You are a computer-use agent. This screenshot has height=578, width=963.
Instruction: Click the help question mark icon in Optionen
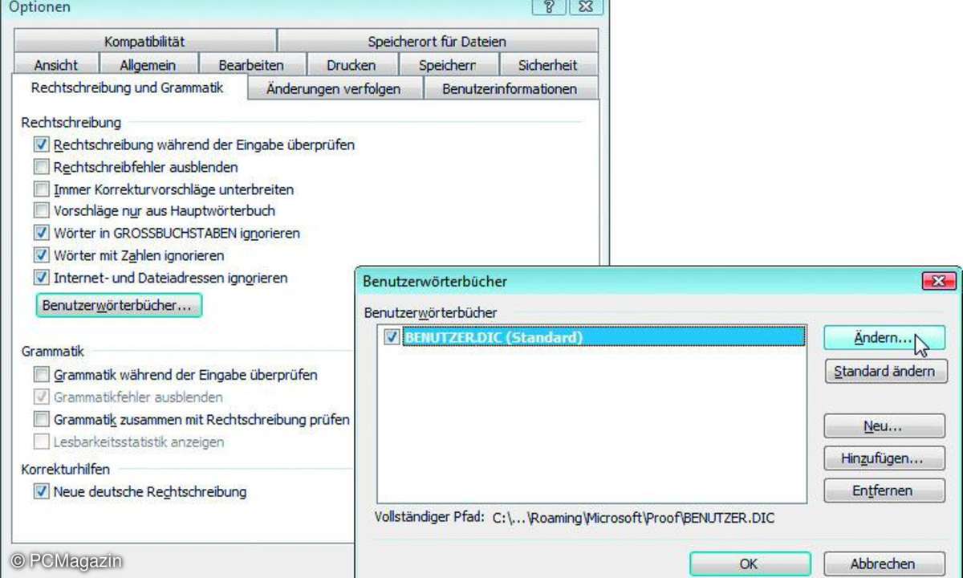[549, 6]
